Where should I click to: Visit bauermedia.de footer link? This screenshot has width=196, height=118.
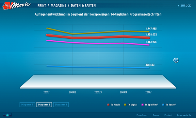pos(184,115)
